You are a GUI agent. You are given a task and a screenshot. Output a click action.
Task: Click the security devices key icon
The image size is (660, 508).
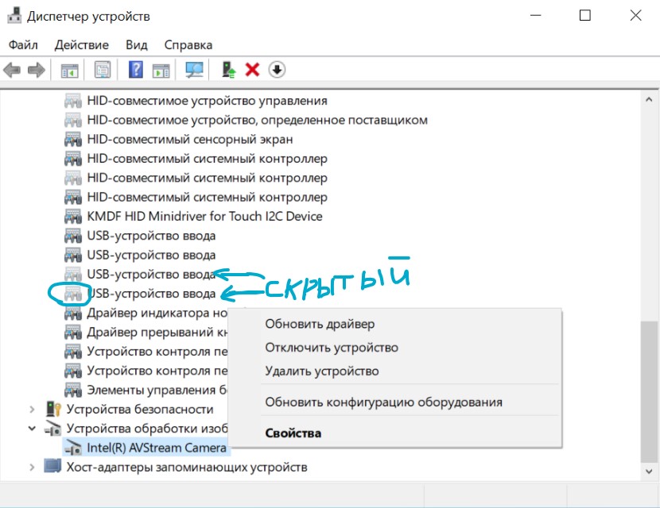tap(53, 409)
